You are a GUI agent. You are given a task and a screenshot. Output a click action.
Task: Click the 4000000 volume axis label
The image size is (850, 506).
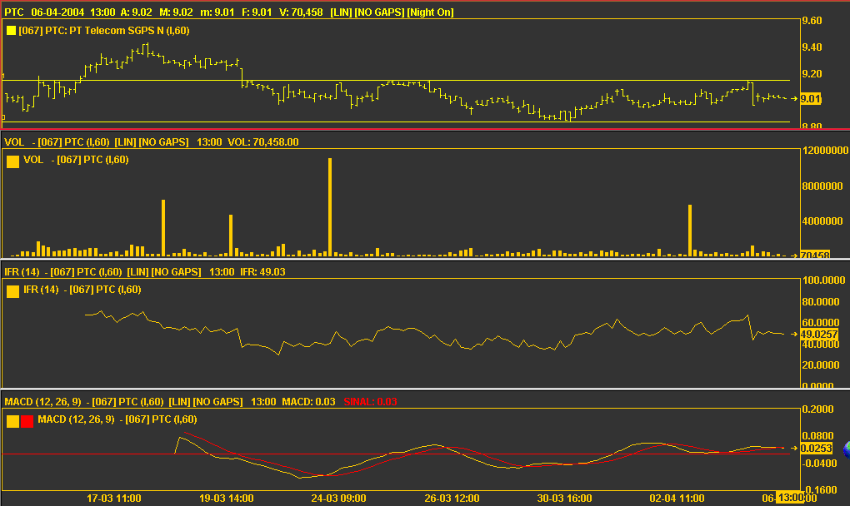pos(822,221)
